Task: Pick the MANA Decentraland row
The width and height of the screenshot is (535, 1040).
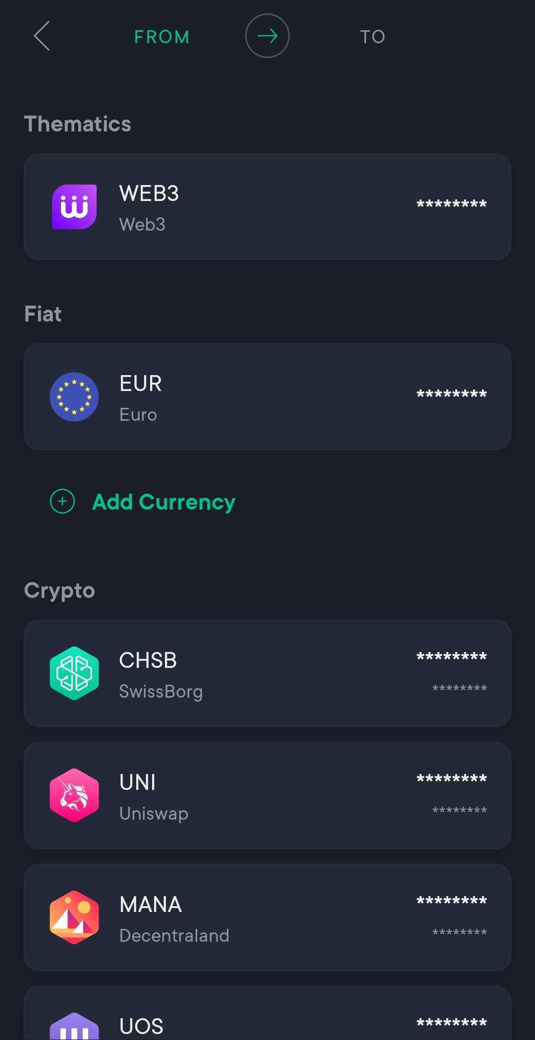Action: tap(267, 917)
